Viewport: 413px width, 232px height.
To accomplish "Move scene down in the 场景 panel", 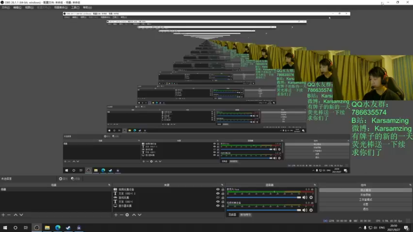I will pos(21,215).
